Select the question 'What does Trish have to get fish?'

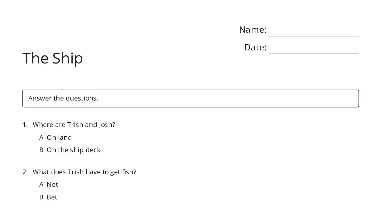[x=84, y=172]
